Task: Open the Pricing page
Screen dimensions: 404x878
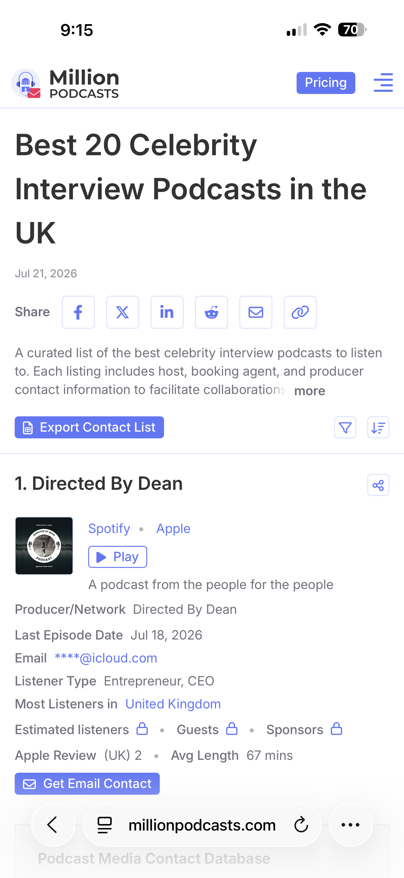Action: tap(326, 83)
